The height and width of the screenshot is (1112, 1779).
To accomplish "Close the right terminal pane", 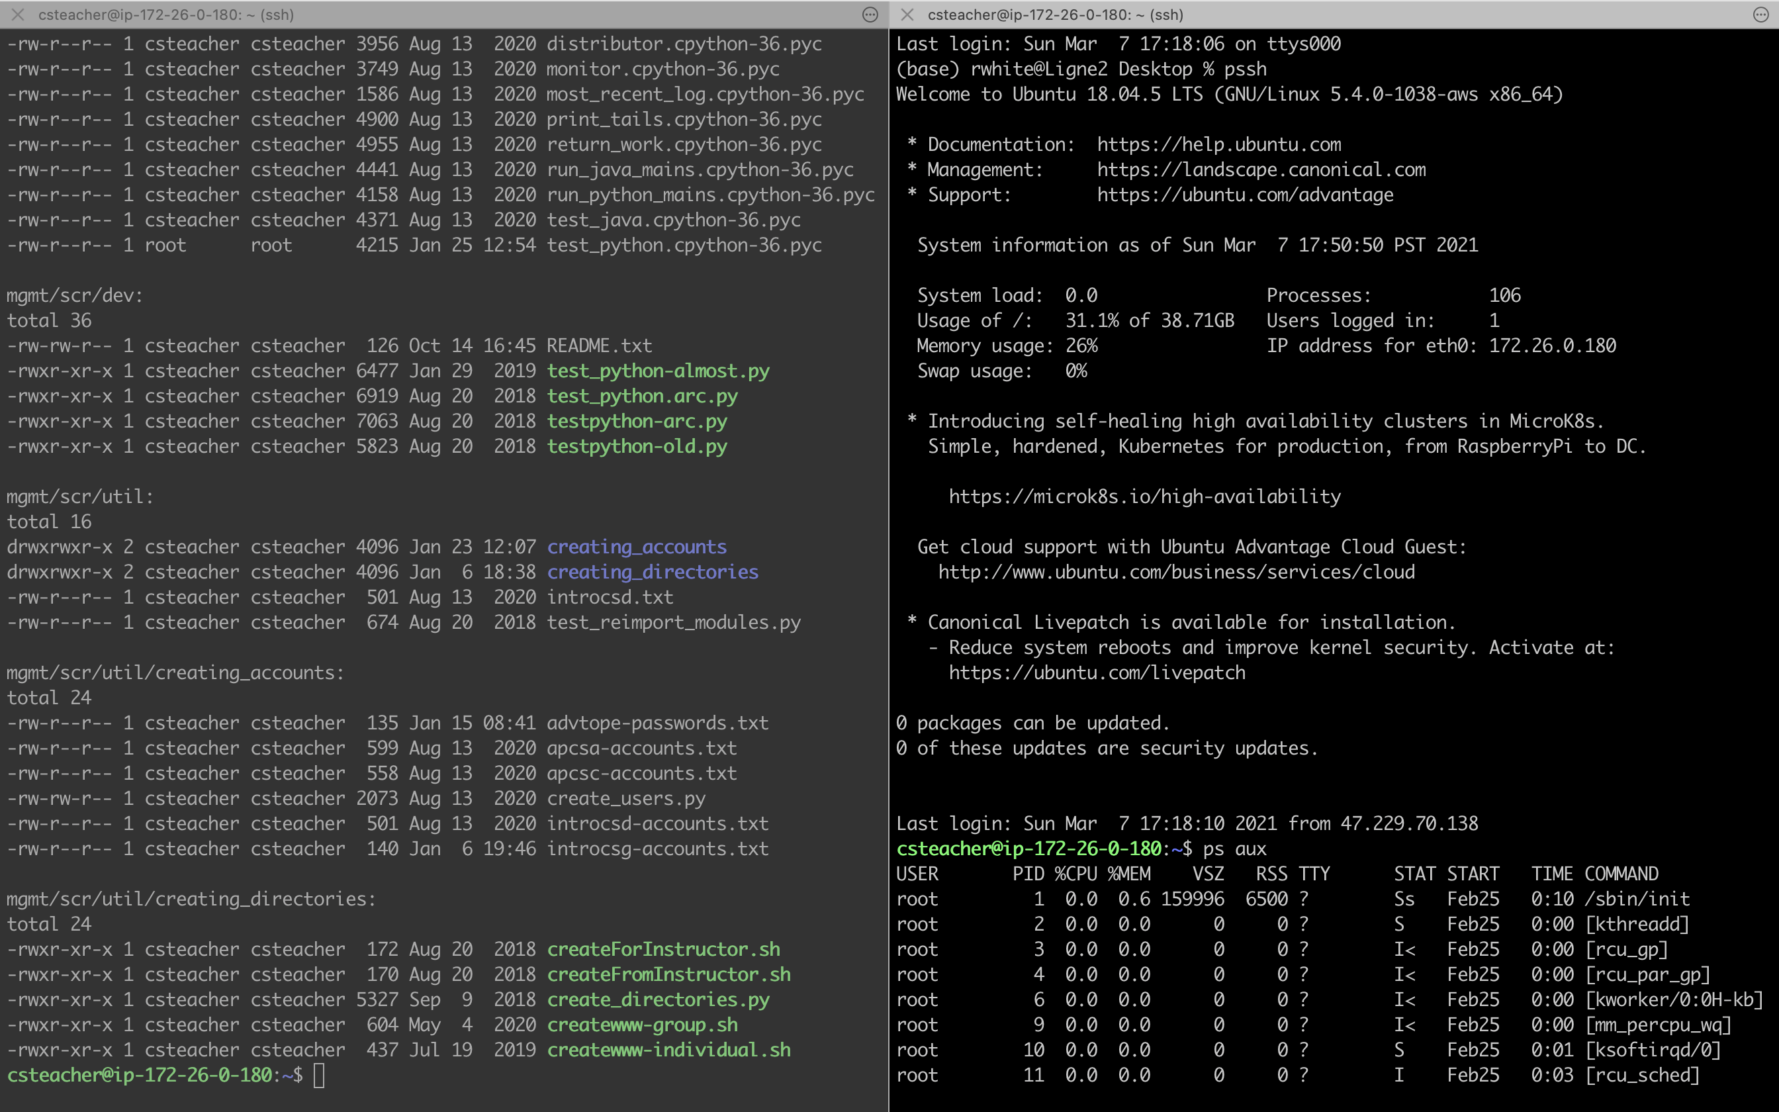I will click(908, 15).
